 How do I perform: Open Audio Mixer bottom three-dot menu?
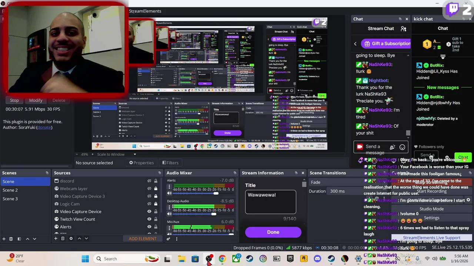(x=177, y=239)
